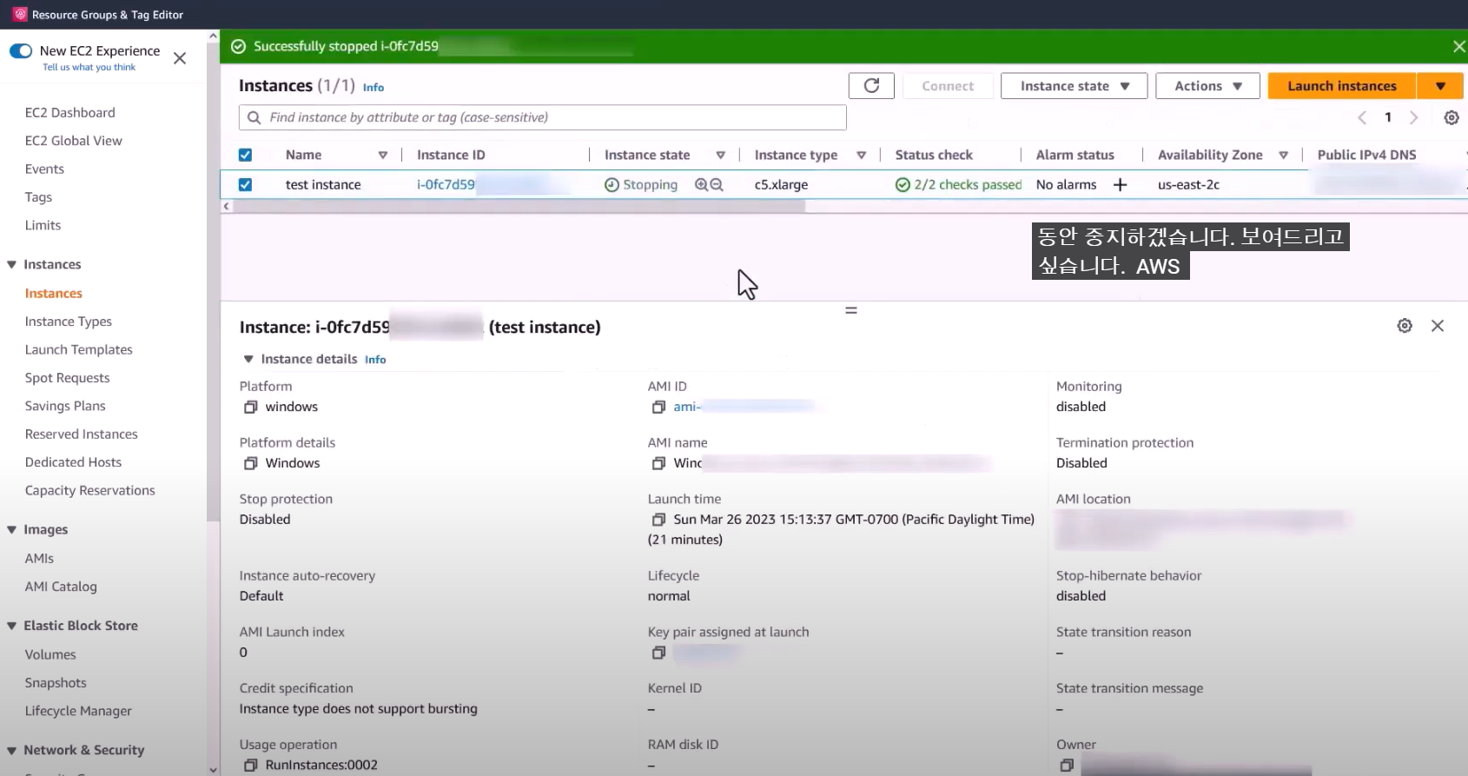Collapse the Instances sidebar section

pyautogui.click(x=12, y=264)
